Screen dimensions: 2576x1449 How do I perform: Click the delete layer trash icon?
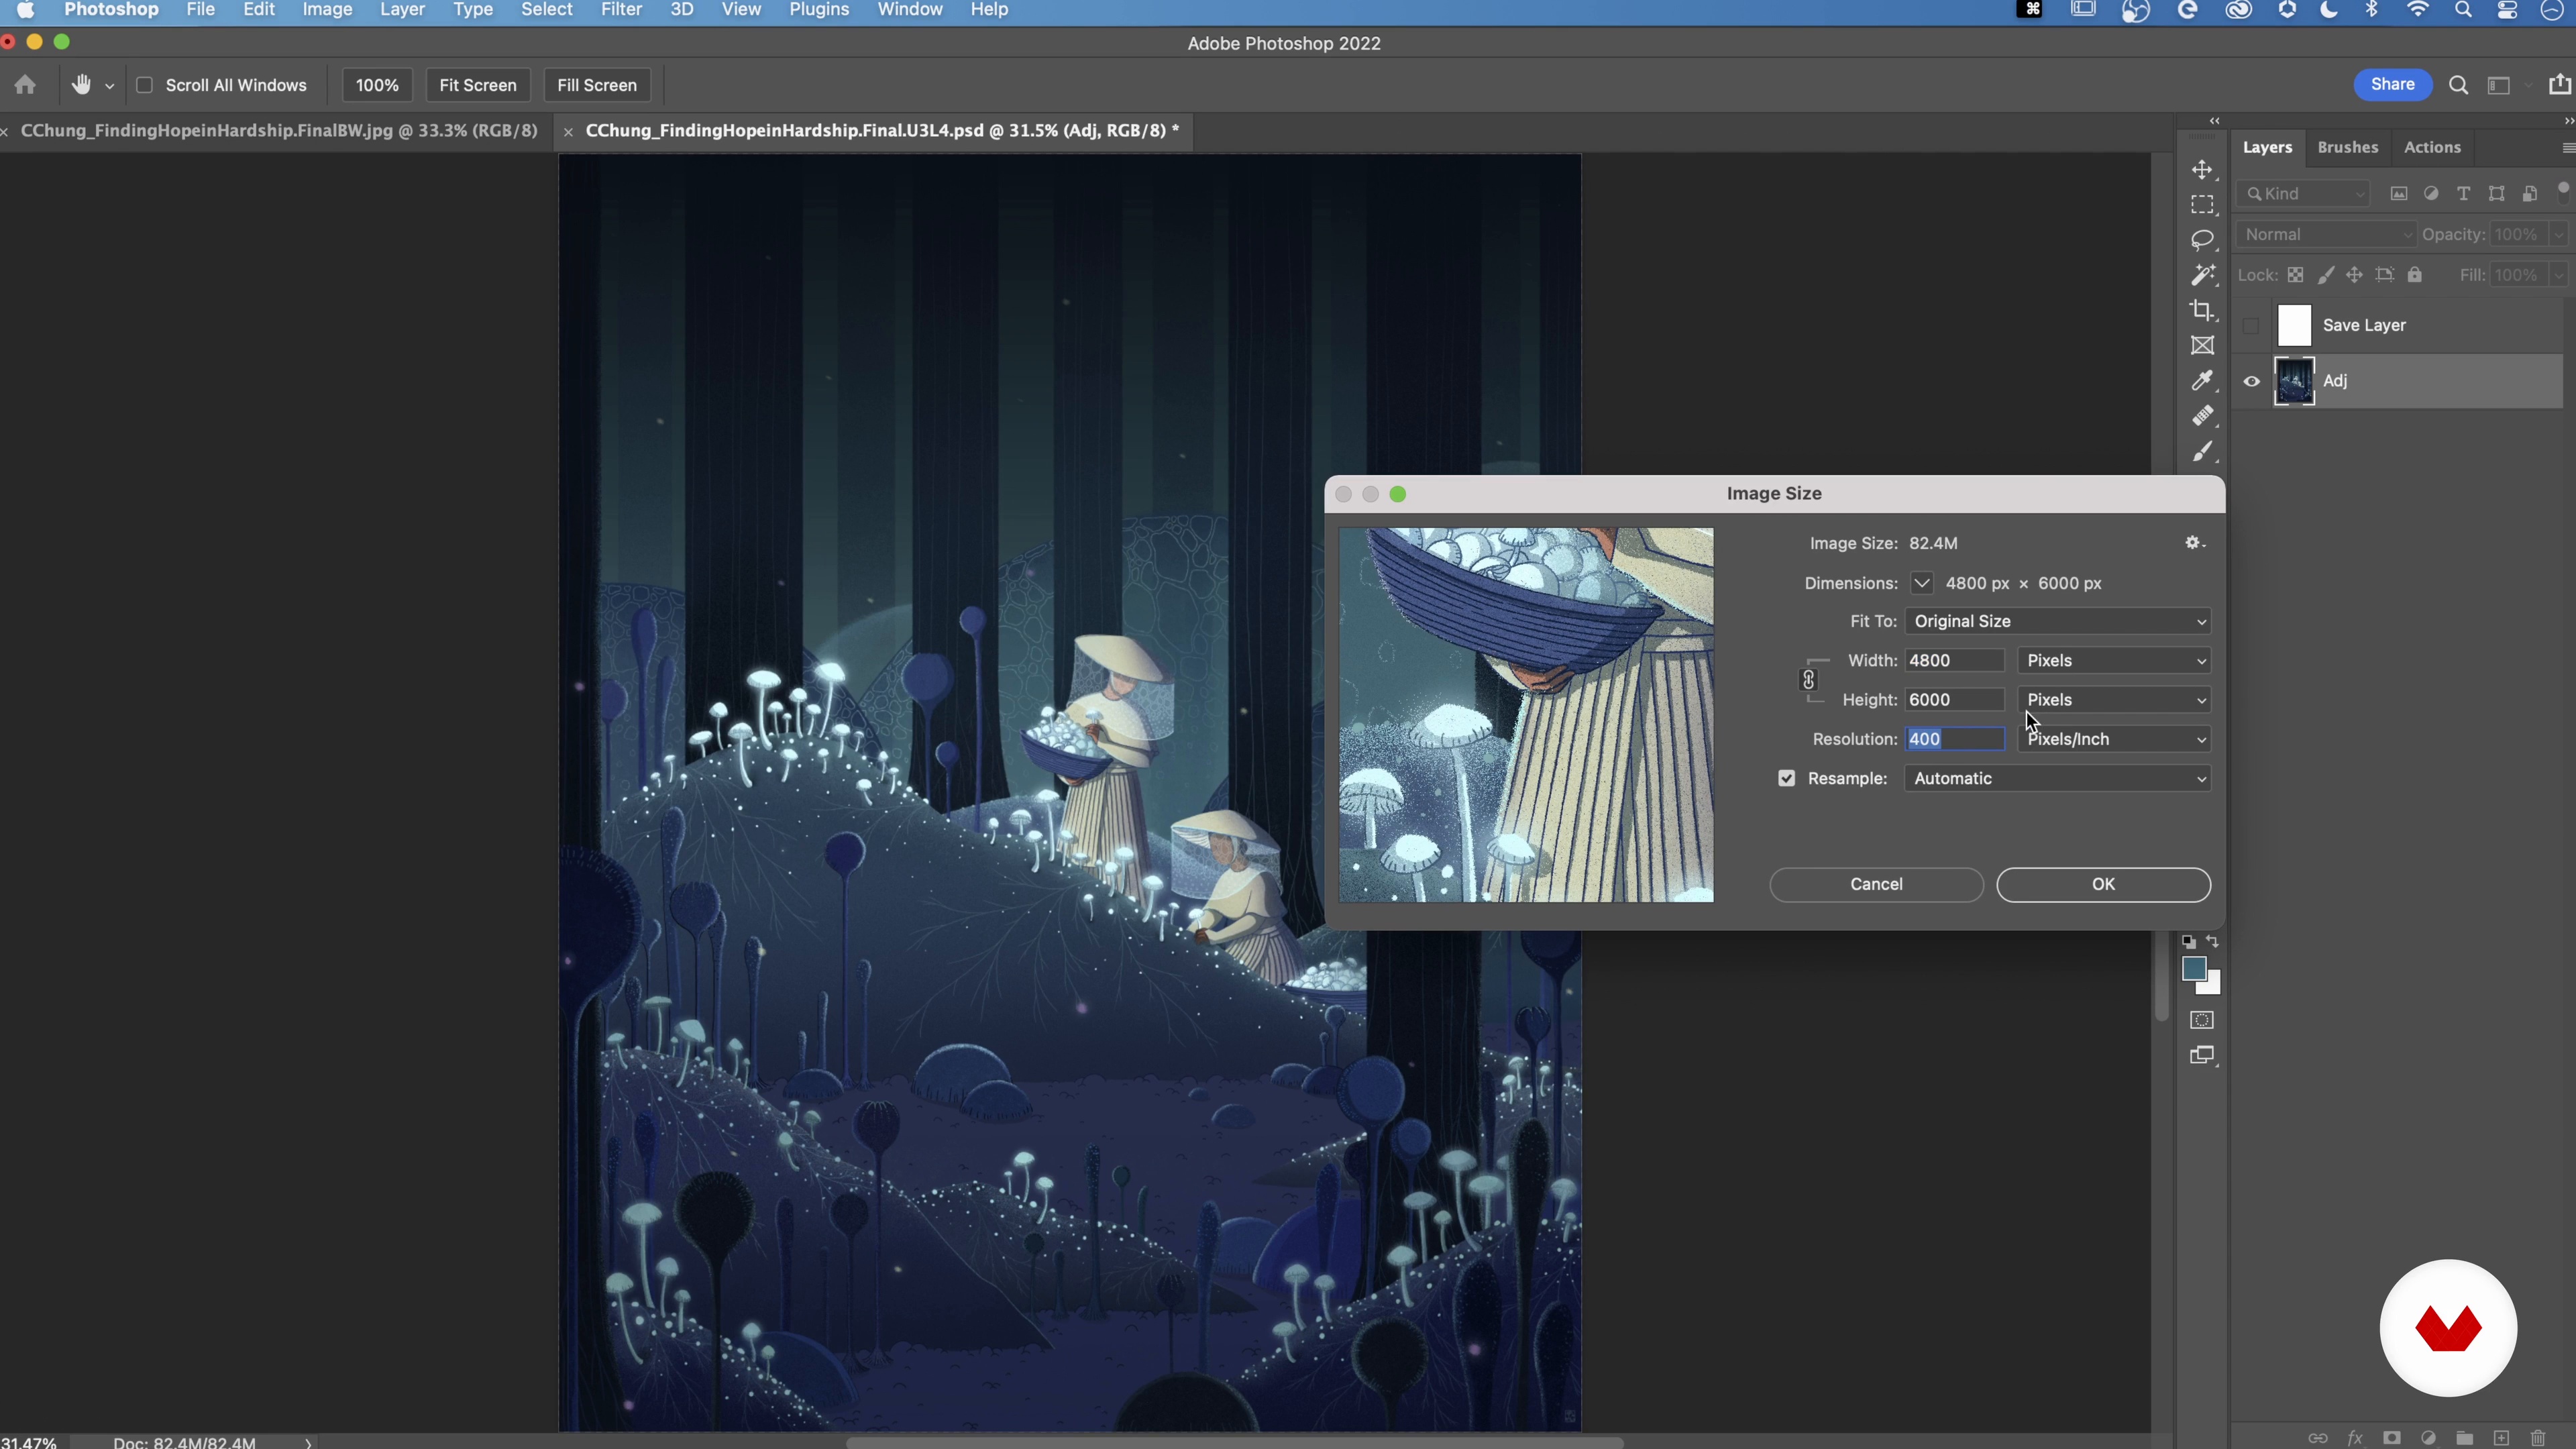pyautogui.click(x=2538, y=1438)
